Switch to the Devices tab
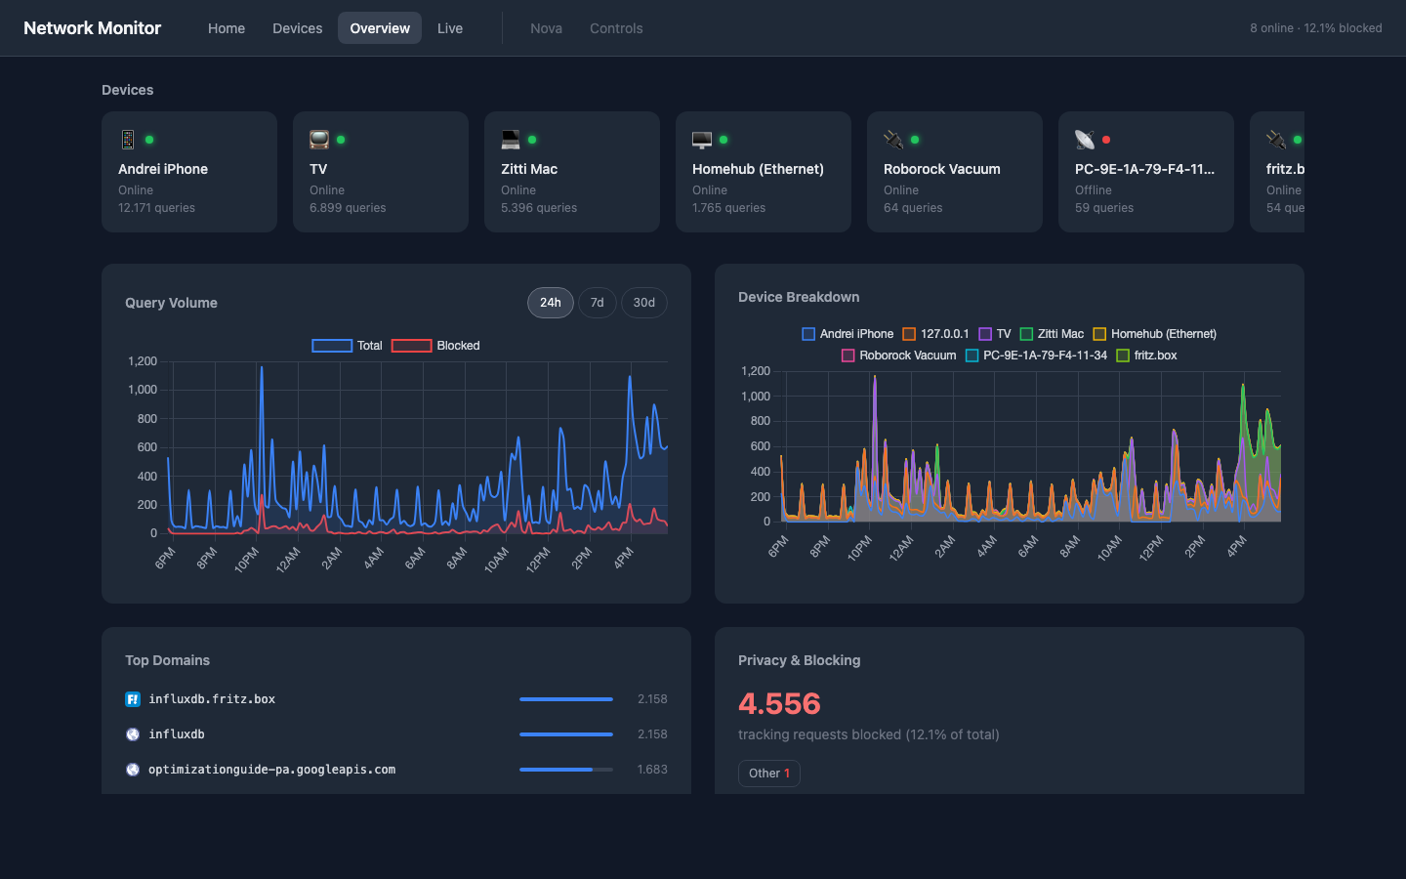The image size is (1406, 879). [x=297, y=28]
